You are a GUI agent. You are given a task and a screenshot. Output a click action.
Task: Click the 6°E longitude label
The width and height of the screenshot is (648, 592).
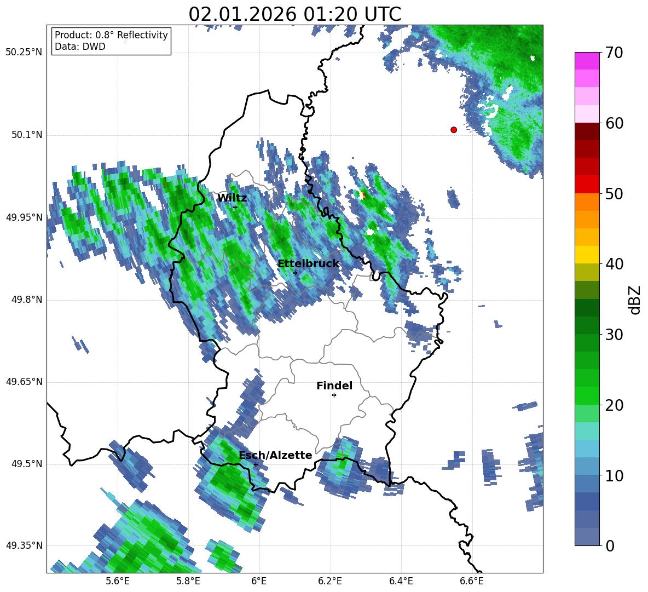(x=259, y=581)
